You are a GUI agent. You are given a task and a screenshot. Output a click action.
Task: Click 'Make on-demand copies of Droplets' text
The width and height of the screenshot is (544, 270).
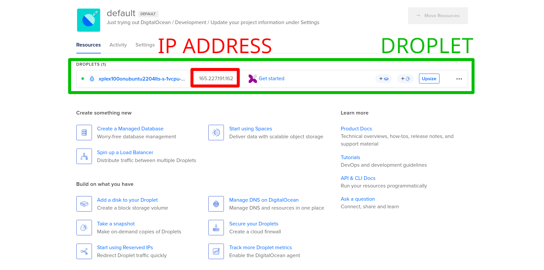[139, 232]
